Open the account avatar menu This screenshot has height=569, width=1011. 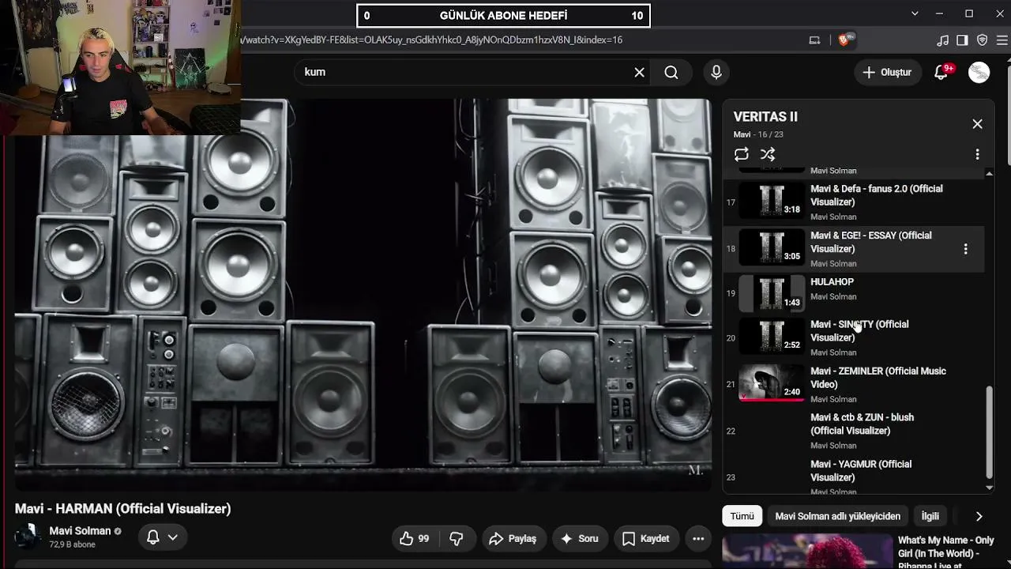pyautogui.click(x=979, y=72)
